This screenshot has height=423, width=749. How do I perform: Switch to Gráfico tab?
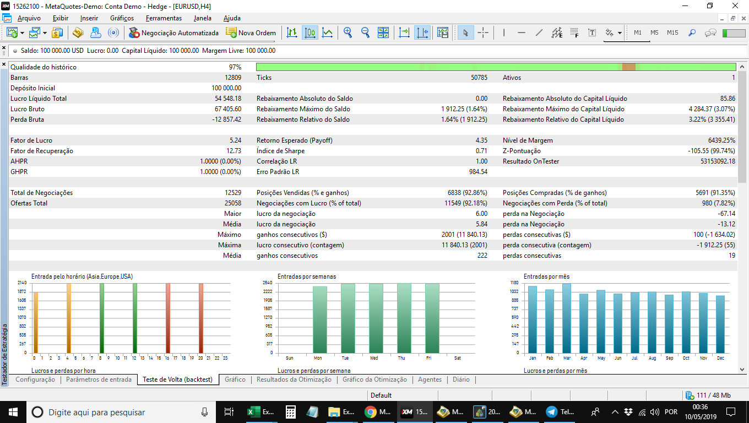click(x=235, y=379)
